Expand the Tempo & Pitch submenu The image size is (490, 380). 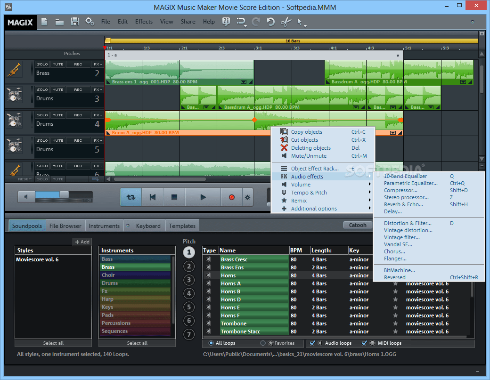click(x=309, y=192)
